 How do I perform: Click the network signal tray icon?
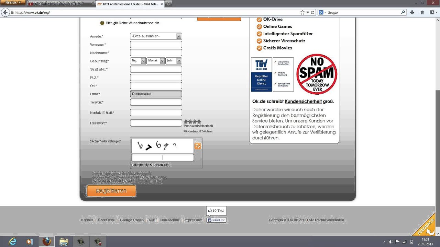click(x=405, y=242)
